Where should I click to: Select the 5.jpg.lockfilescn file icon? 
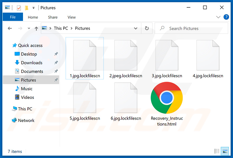click(x=85, y=98)
